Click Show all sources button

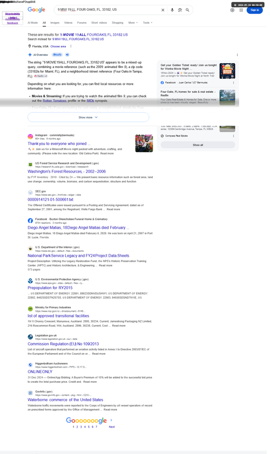click(198, 145)
